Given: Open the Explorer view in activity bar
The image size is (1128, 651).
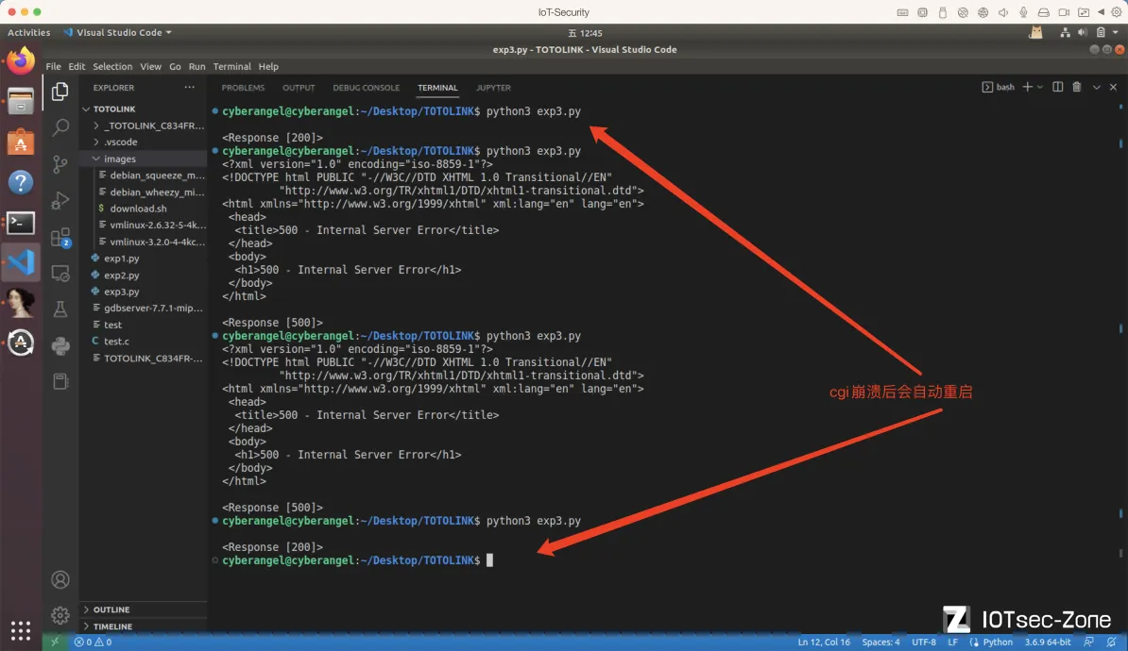Looking at the screenshot, I should 60,92.
